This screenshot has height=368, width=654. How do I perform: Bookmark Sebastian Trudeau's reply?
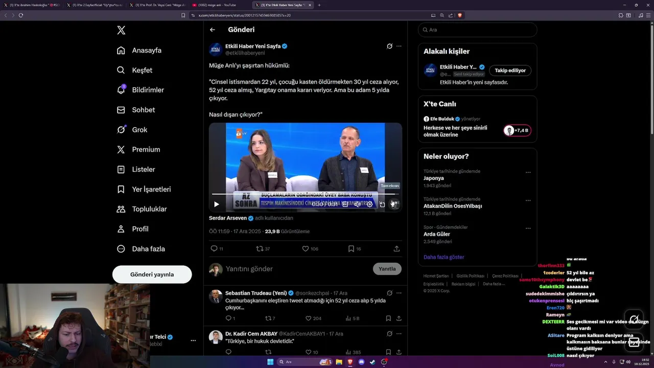[x=388, y=318]
